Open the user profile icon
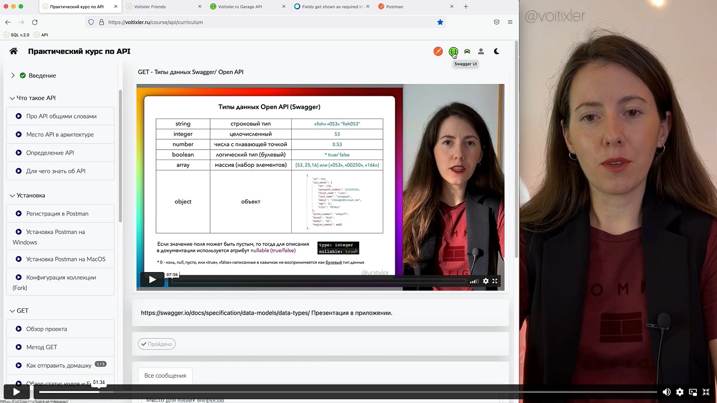 coord(481,51)
